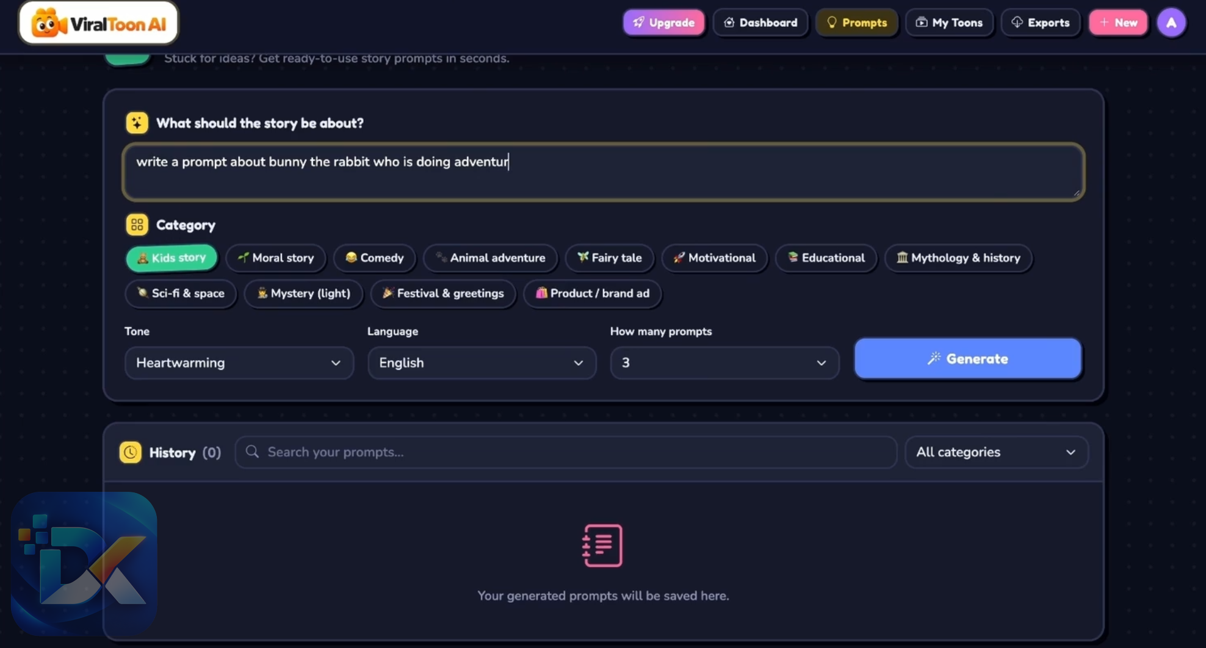Click the Category grid icon

pos(137,225)
